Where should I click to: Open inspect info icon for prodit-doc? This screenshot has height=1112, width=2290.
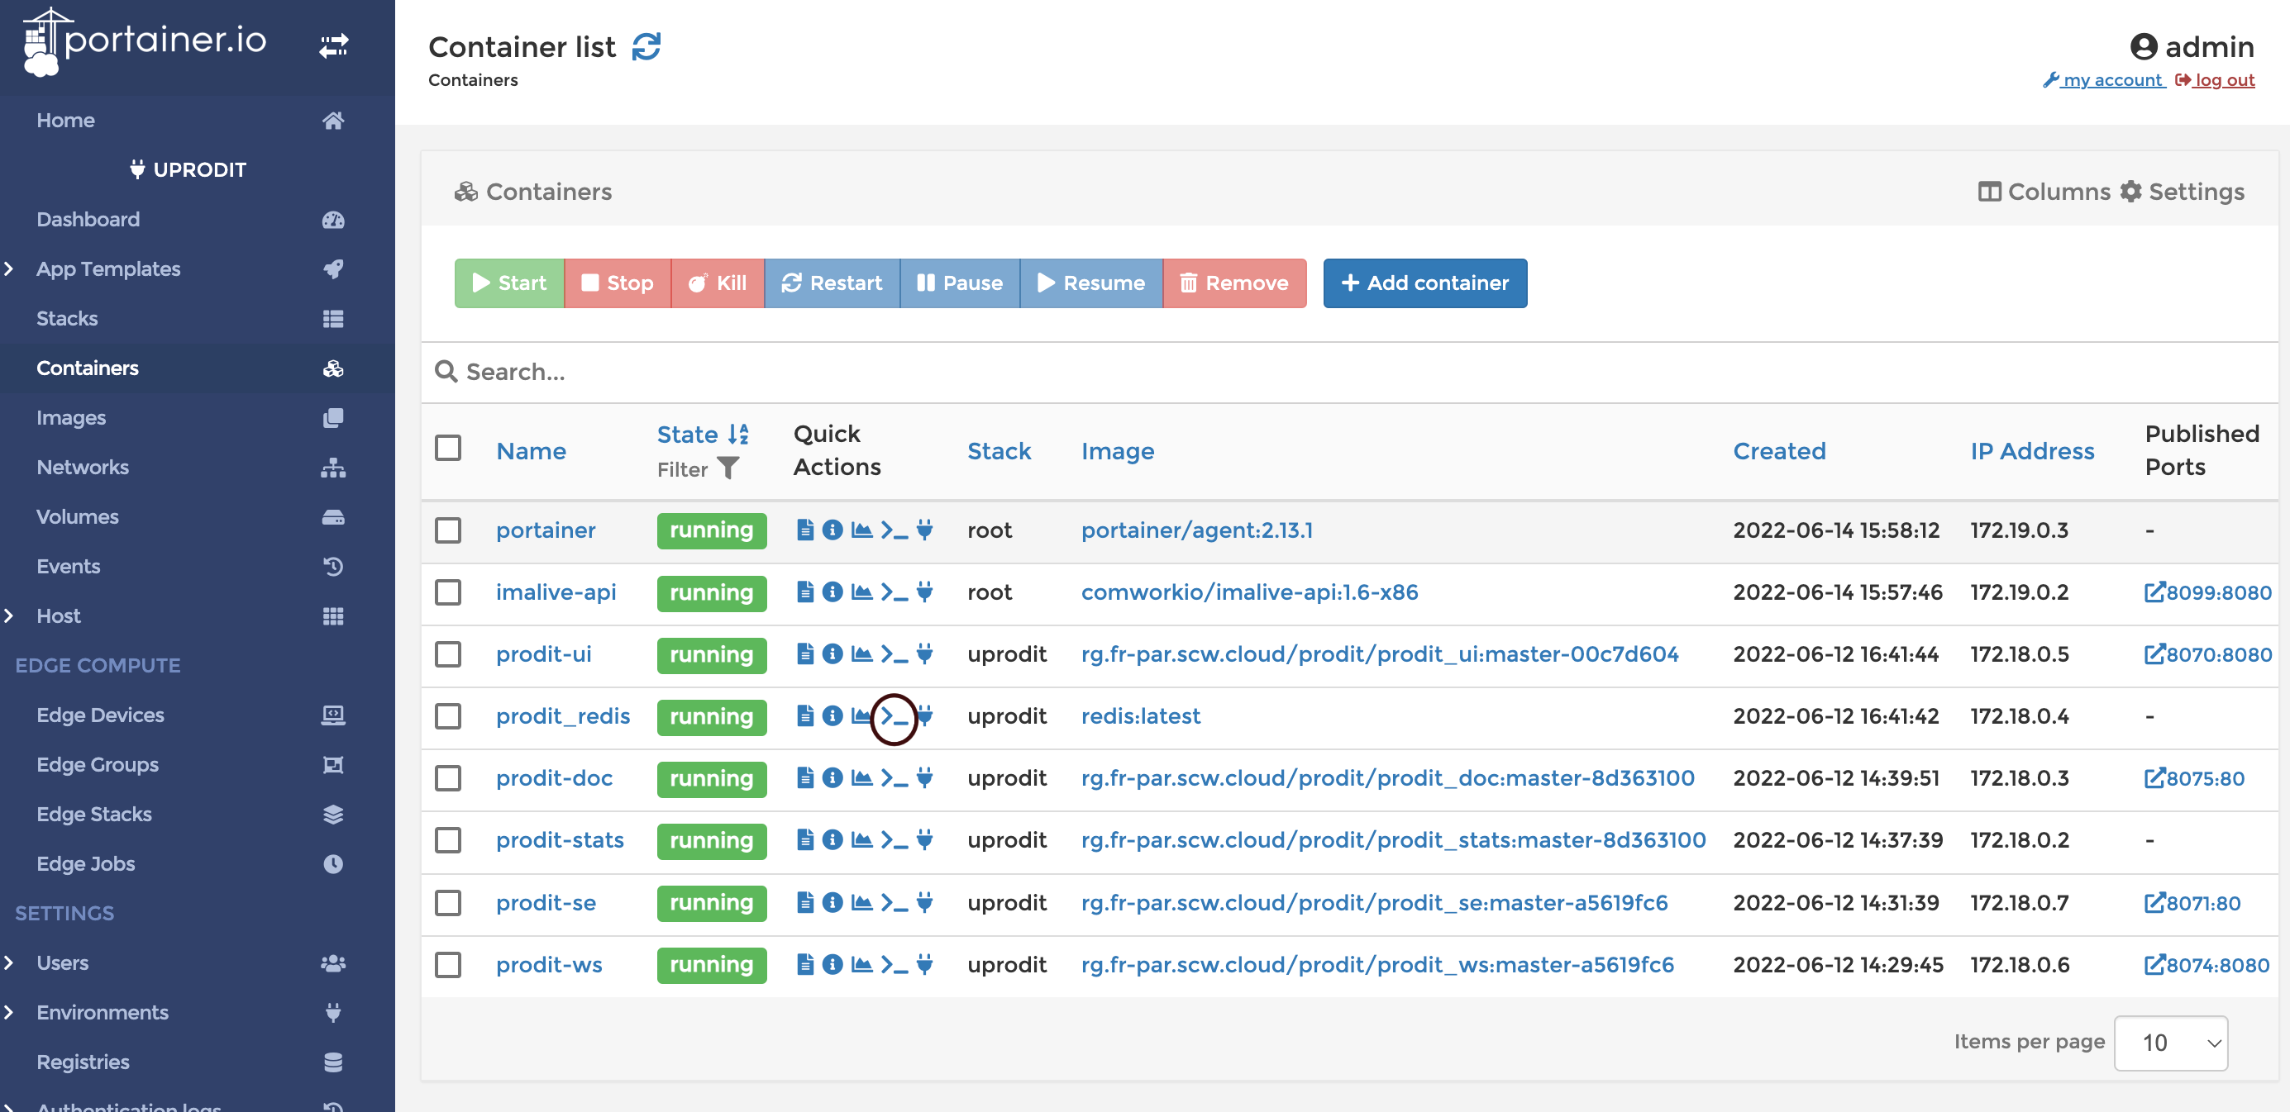point(832,778)
